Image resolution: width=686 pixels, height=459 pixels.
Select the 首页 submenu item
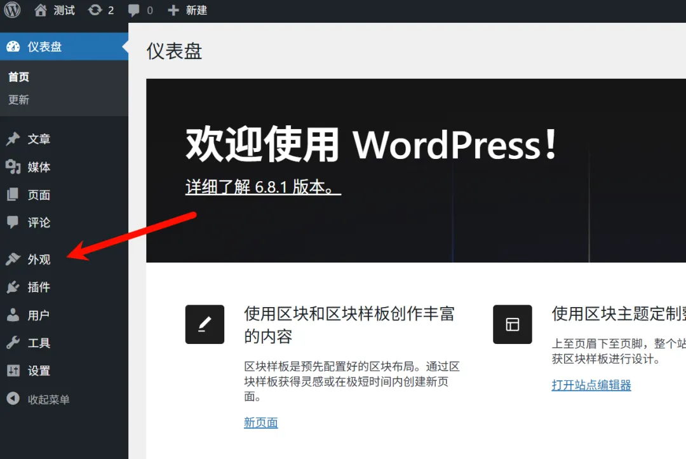pos(18,77)
